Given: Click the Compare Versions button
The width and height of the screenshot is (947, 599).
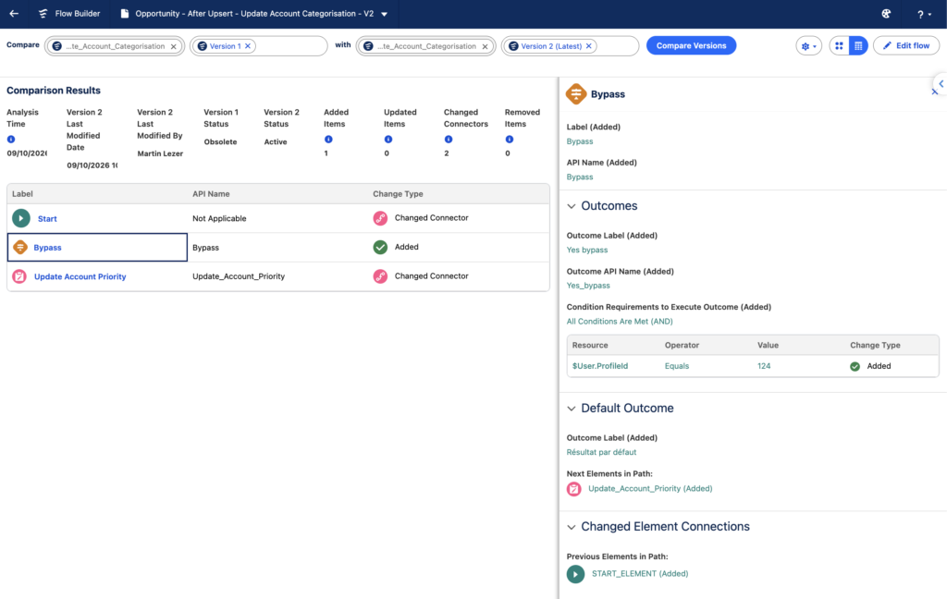Looking at the screenshot, I should 691,45.
